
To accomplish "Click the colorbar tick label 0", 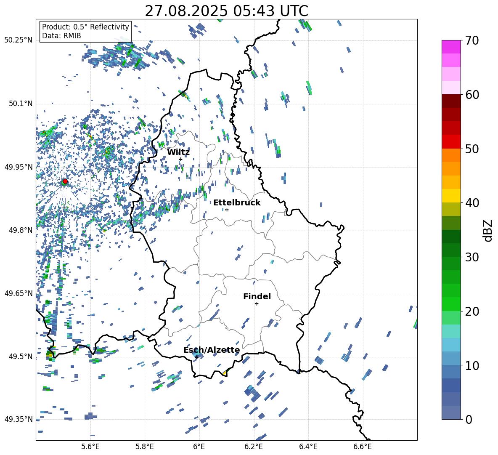I will (x=468, y=419).
